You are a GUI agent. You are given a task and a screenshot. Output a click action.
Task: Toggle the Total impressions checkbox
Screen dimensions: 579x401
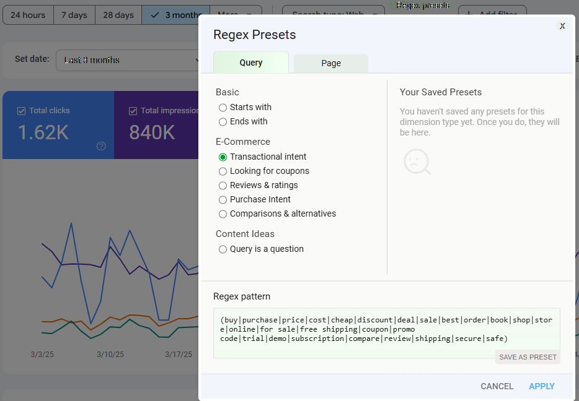(x=133, y=111)
